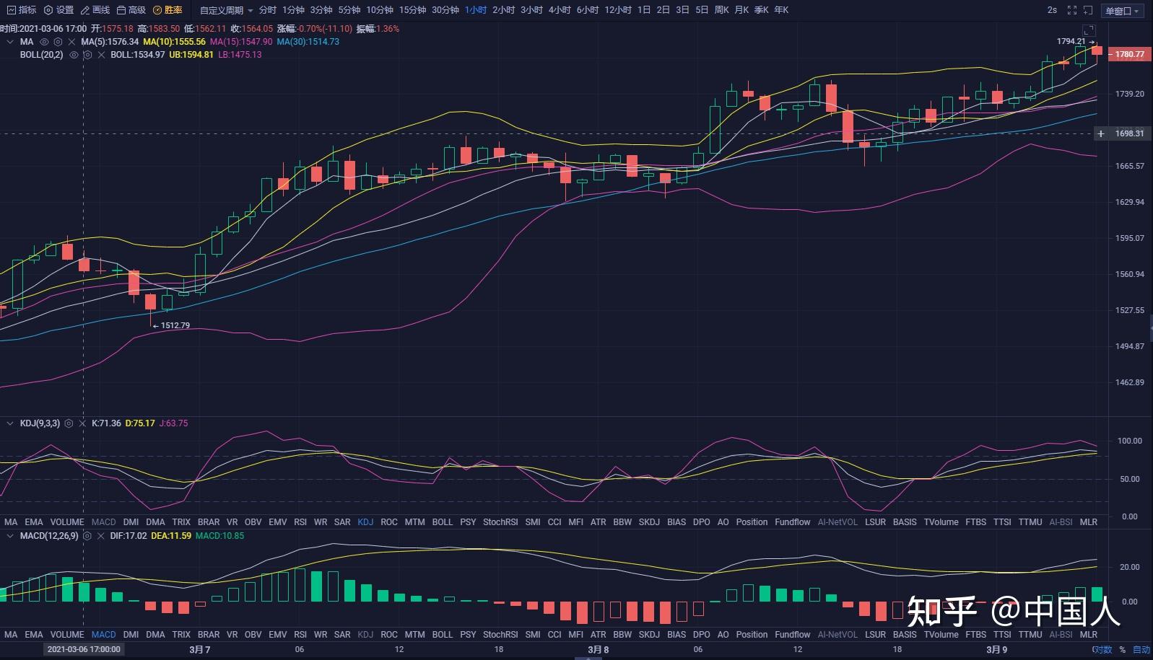Screen dimensions: 1153x660
Task: Click the plus marker at price 1698.31
Action: pyautogui.click(x=1100, y=133)
